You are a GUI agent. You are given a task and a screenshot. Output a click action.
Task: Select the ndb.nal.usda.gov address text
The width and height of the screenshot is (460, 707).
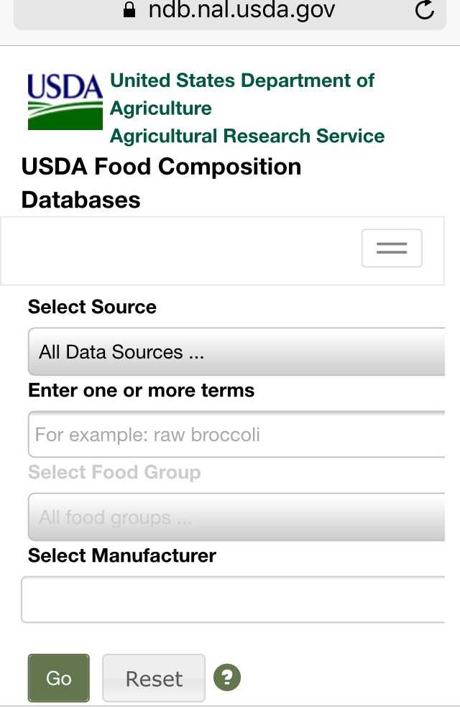coord(241,10)
